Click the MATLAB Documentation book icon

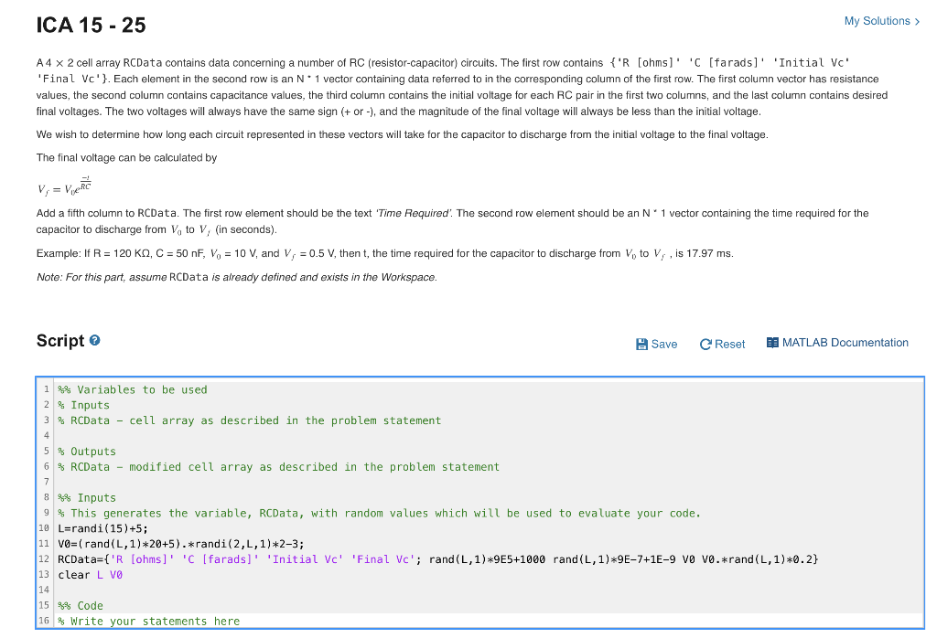click(772, 343)
